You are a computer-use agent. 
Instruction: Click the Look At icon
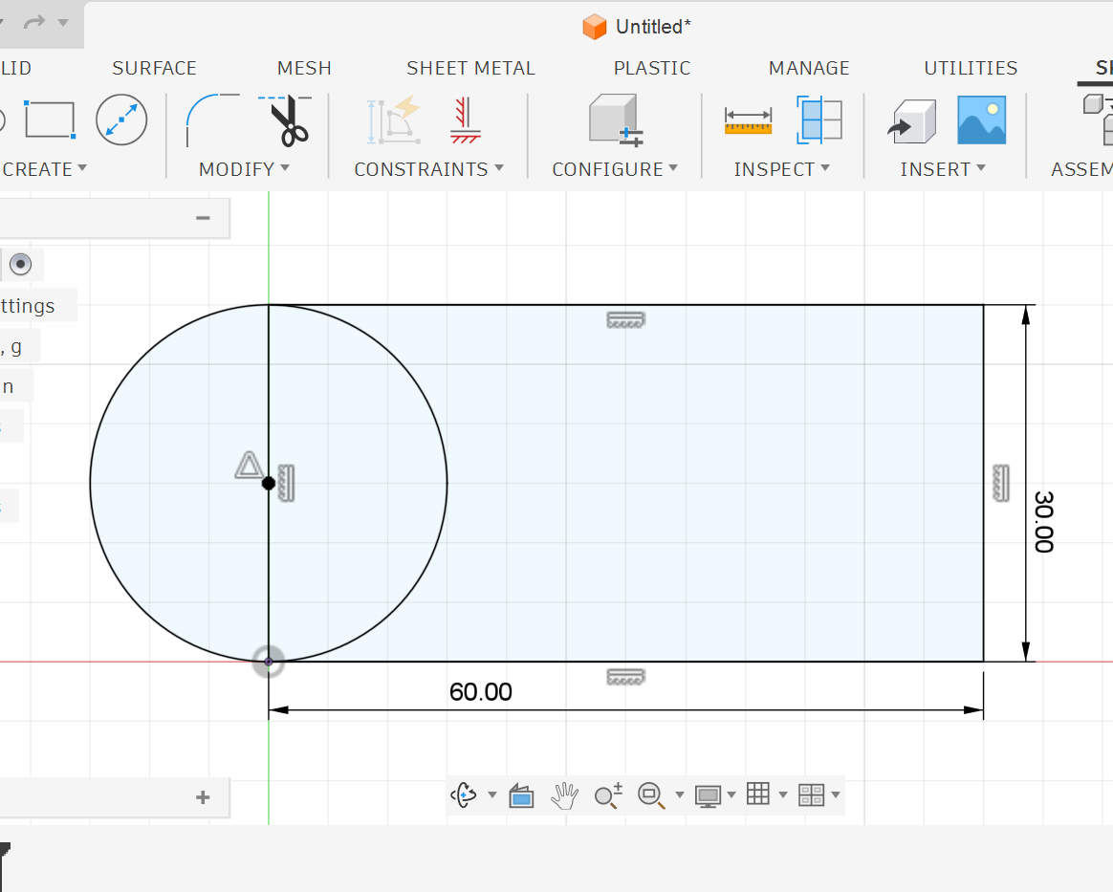(522, 796)
